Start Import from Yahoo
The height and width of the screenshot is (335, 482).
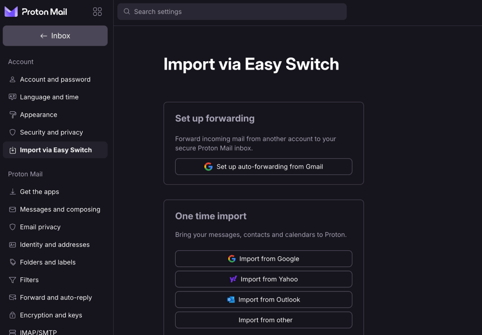[264, 279]
